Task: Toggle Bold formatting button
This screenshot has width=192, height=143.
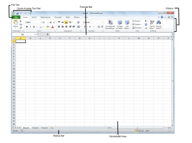Action: tap(27, 27)
